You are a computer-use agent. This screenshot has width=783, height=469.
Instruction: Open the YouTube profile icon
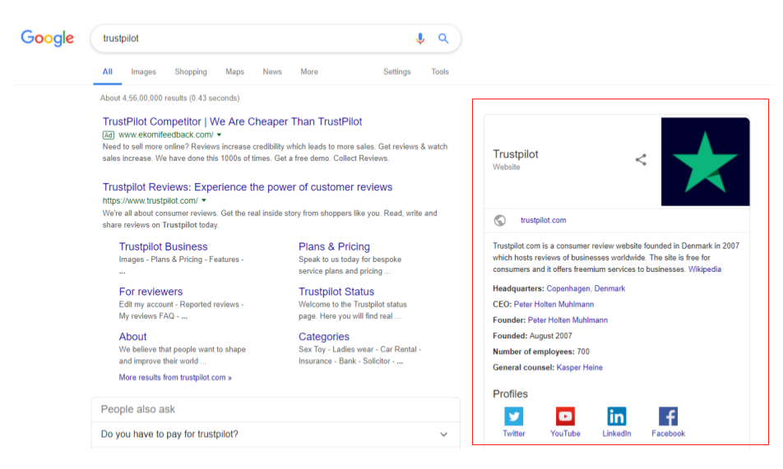pyautogui.click(x=565, y=416)
